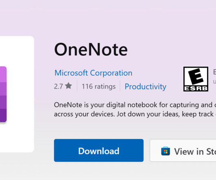Open the app via View in Store button

[x=183, y=150]
